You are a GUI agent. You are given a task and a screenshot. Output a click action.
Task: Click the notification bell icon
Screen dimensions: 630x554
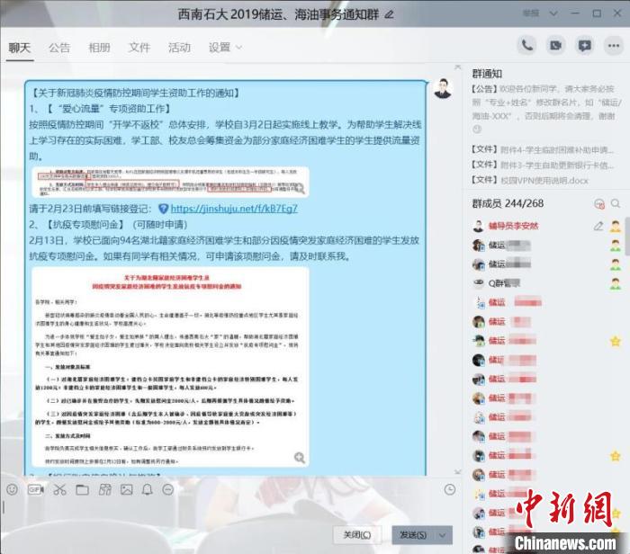click(148, 489)
